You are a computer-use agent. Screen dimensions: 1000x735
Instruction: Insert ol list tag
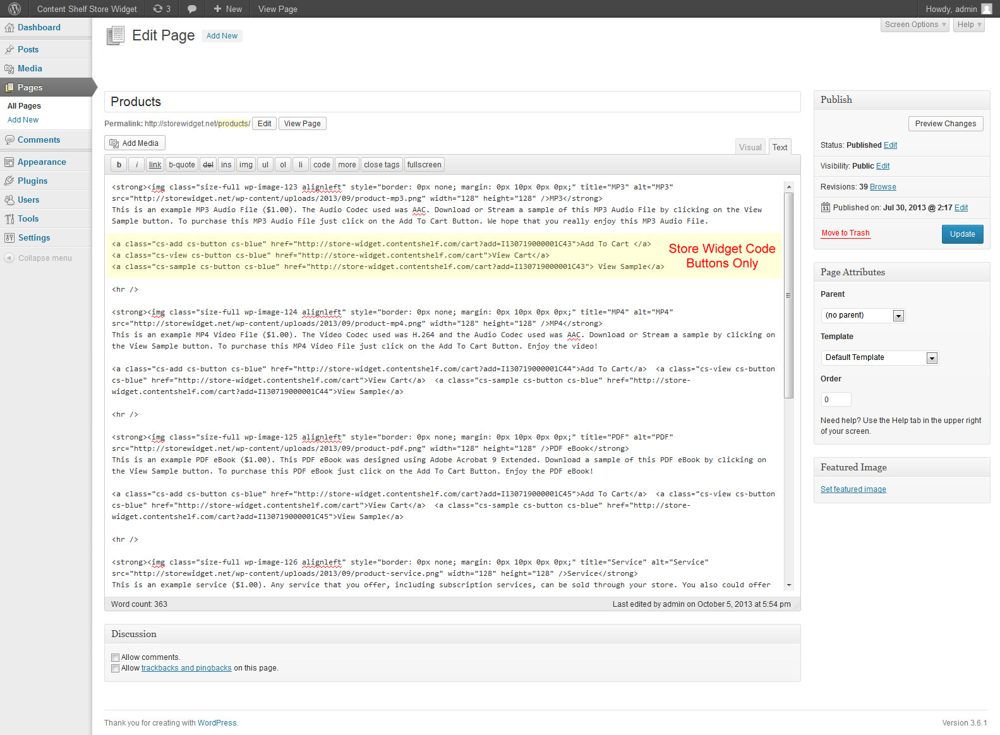tap(283, 165)
